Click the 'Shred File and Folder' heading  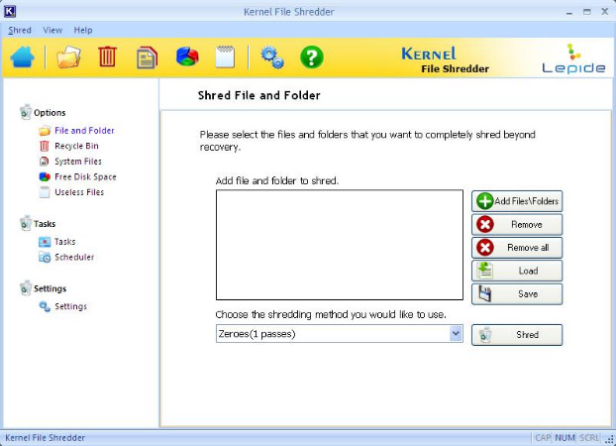[258, 95]
